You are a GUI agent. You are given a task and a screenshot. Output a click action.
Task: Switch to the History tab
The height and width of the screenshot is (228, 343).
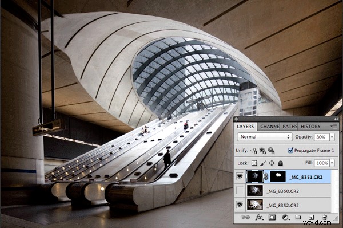click(310, 127)
